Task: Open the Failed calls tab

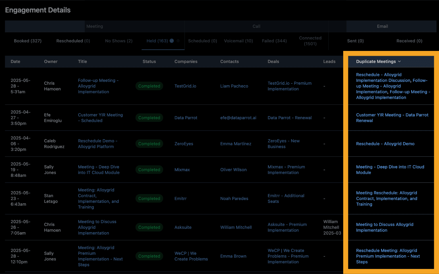Action: (x=274, y=41)
